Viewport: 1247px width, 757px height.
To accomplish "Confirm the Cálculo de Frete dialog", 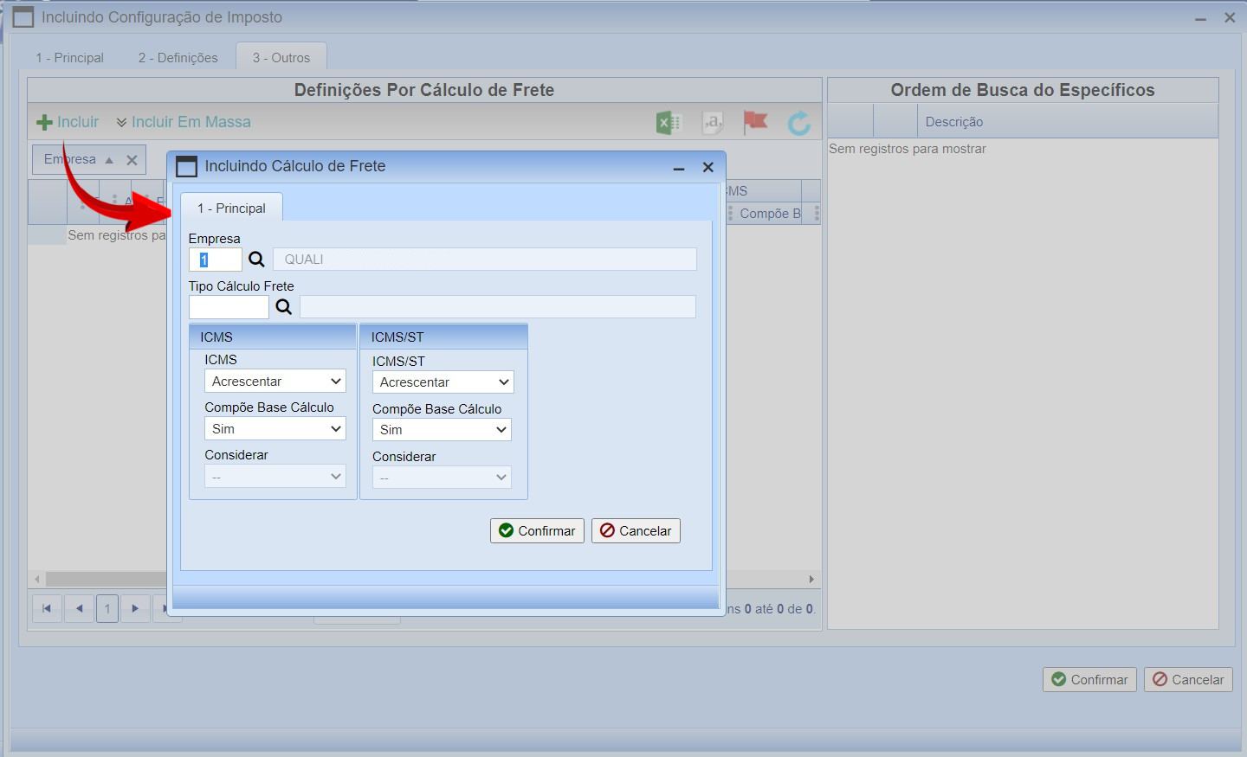I will coord(537,531).
